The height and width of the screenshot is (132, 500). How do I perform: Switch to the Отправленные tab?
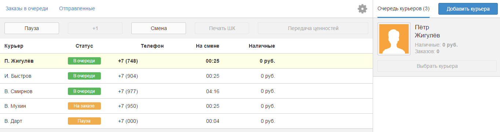77,8
